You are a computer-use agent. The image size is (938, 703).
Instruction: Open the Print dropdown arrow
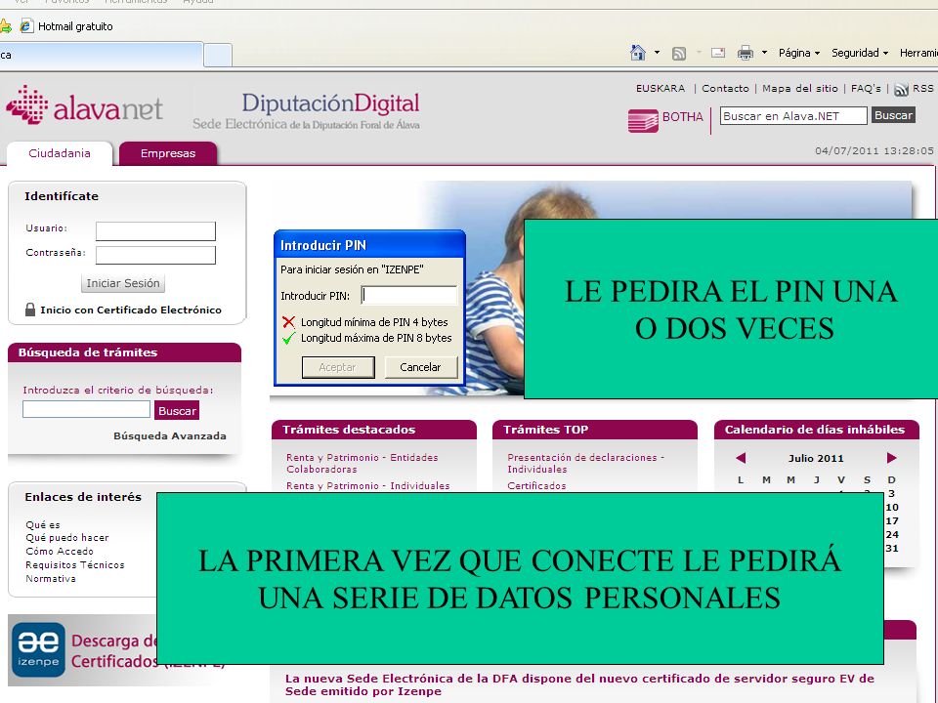coord(764,53)
